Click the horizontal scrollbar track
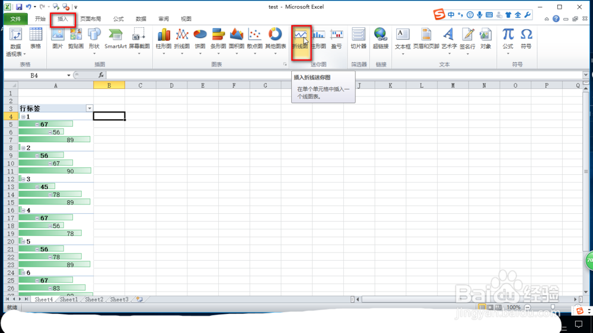This screenshot has width=593, height=333. pyautogui.click(x=467, y=299)
